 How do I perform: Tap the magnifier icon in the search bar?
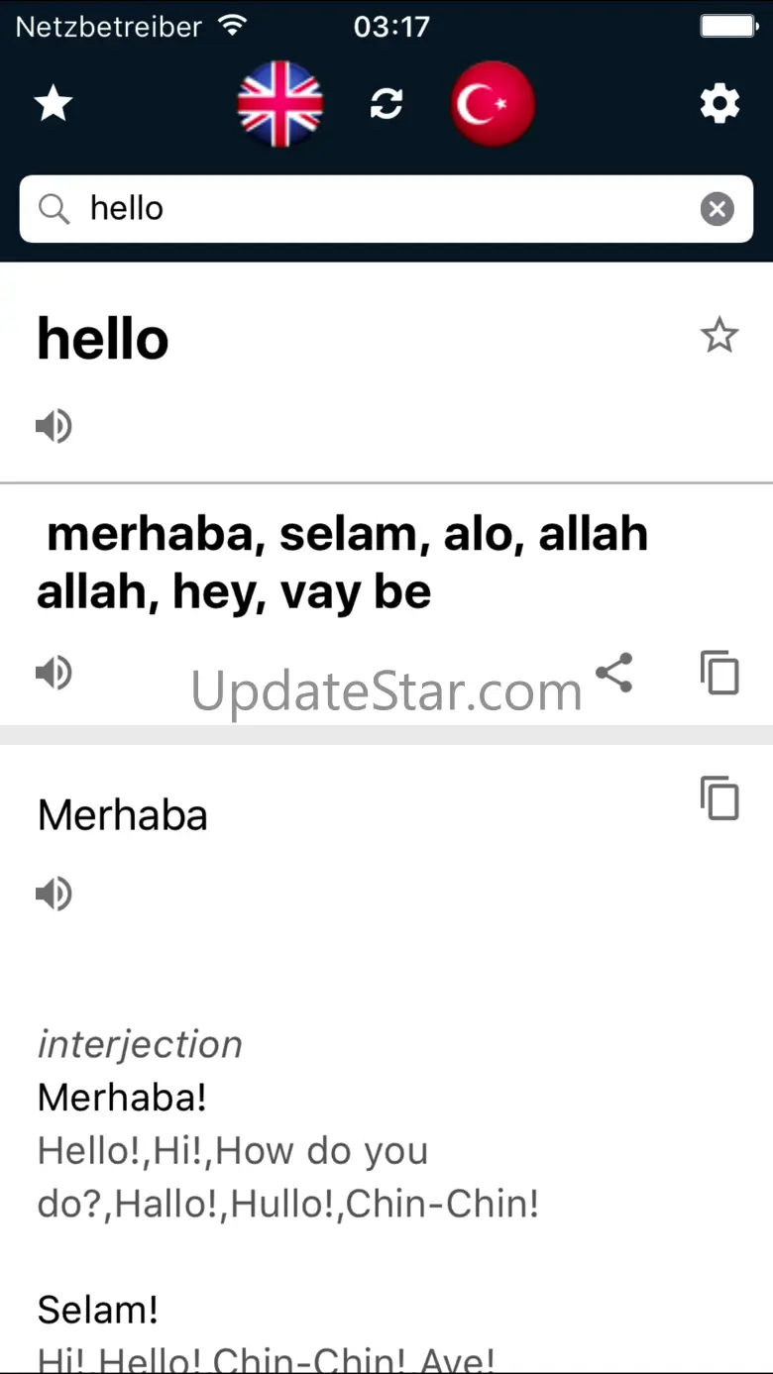point(55,208)
